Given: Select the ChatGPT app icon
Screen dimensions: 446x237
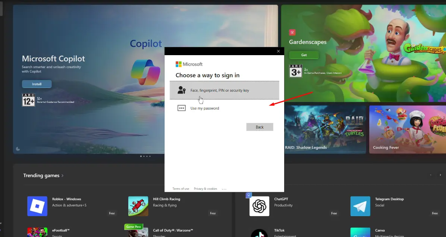Looking at the screenshot, I should [x=259, y=206].
